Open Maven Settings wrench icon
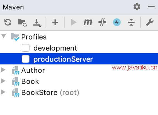Viewport: 158px width, 115px height. tap(150, 22)
